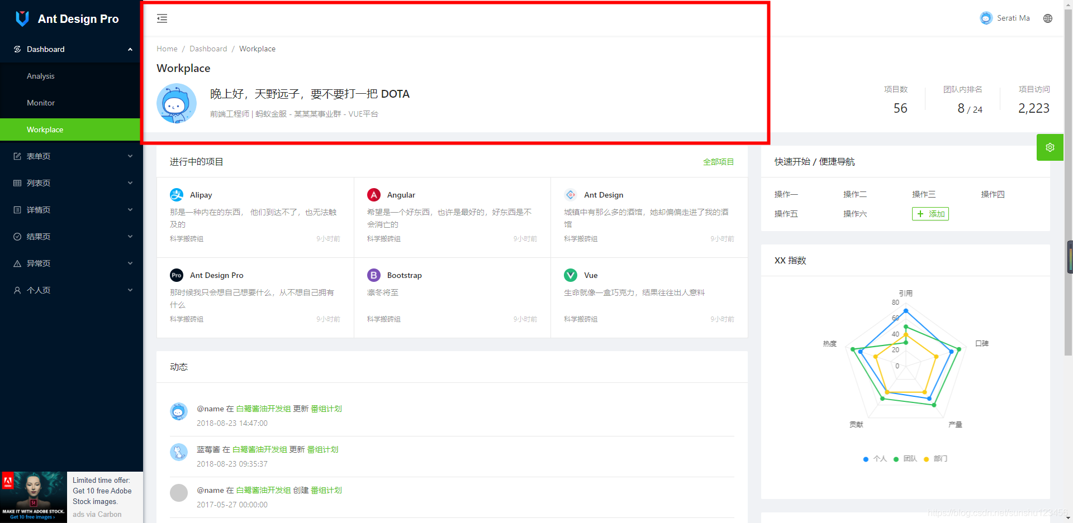The height and width of the screenshot is (523, 1073).
Task: Click the Limited time offer ad text
Action: pos(102,491)
